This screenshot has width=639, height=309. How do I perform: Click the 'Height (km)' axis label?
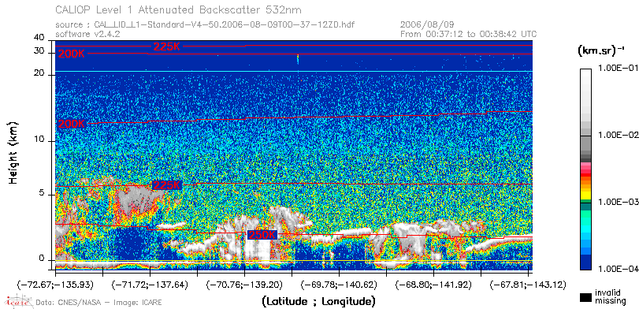(13, 152)
